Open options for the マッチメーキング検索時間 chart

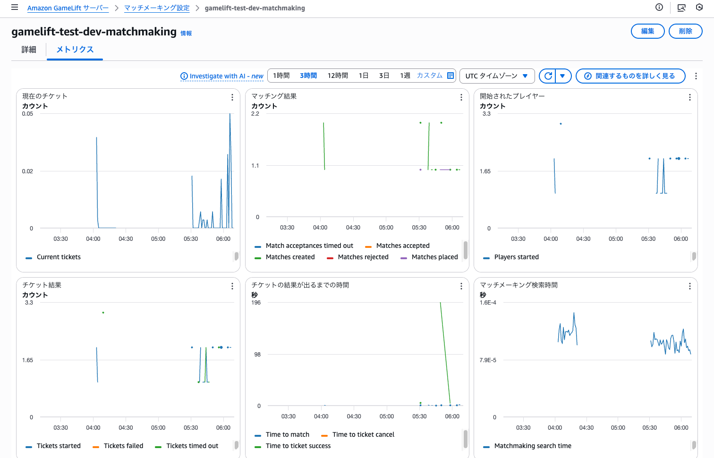pos(689,286)
